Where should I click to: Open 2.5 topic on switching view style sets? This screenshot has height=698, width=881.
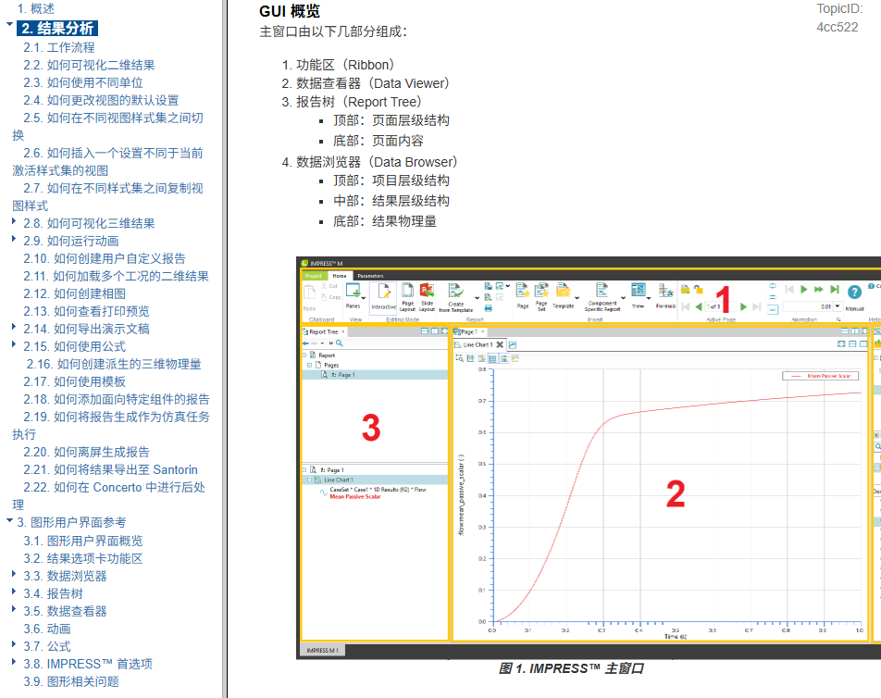tap(108, 127)
